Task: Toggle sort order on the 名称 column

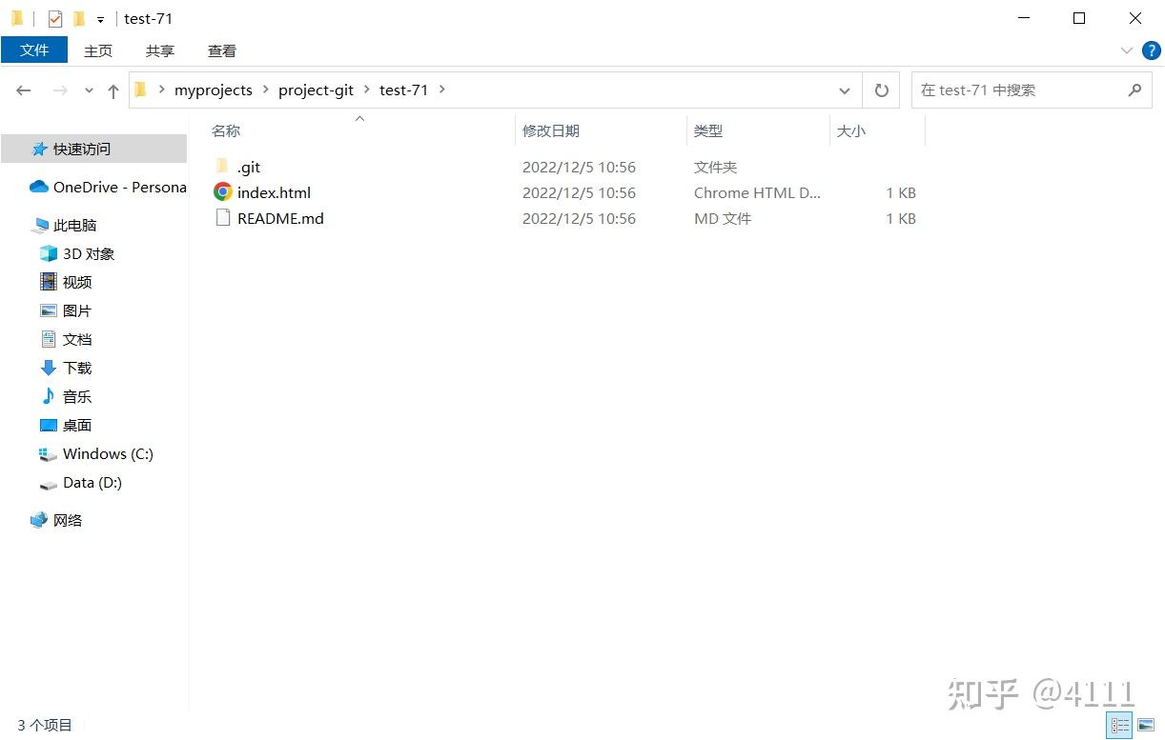Action: pos(226,130)
